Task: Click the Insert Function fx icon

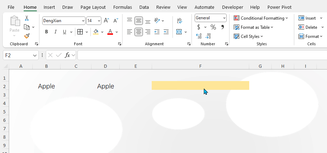Action: (x=67, y=55)
